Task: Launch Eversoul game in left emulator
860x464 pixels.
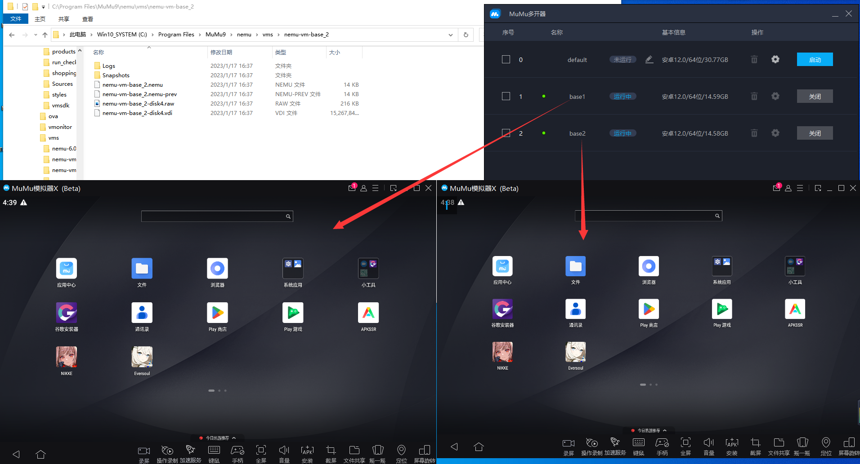Action: [x=142, y=357]
